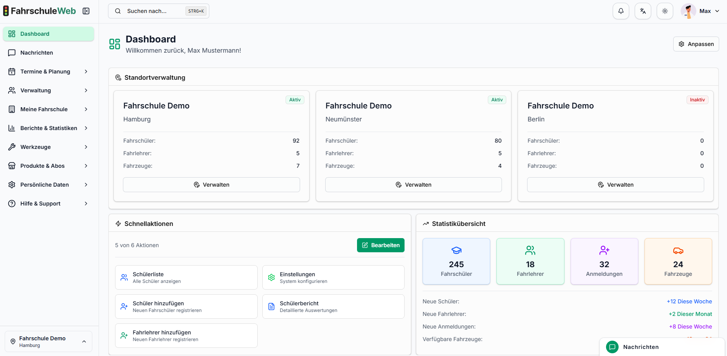This screenshot has width=727, height=356.
Task: Open the +12 Diese Woche link
Action: click(689, 301)
